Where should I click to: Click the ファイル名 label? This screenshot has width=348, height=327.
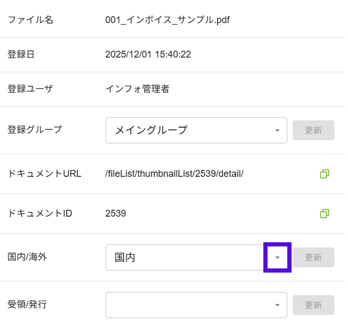[30, 20]
